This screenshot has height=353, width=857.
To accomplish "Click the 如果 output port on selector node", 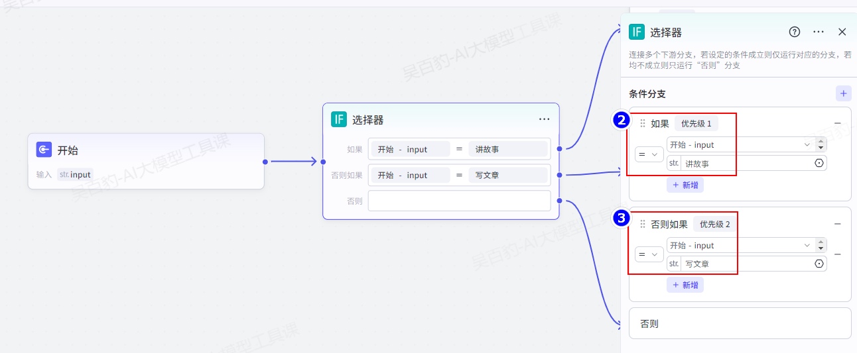I will click(560, 149).
